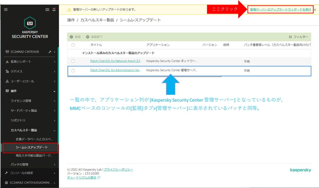This screenshot has height=188, width=319.
Task: Click wrench icon next to EC2AMAZ-CM7EHU0
Action: click(50, 52)
